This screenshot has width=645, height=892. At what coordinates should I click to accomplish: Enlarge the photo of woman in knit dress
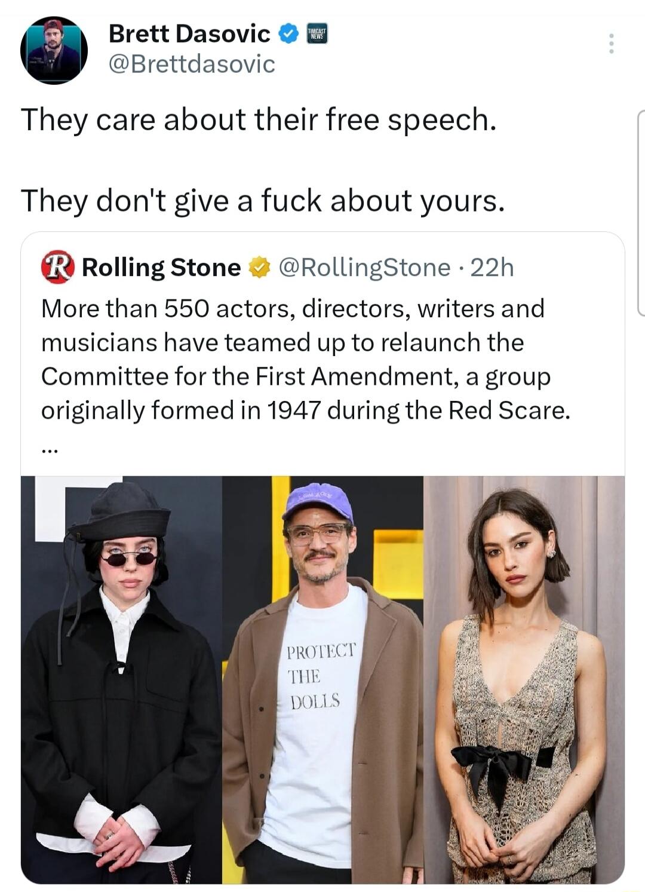(x=524, y=679)
